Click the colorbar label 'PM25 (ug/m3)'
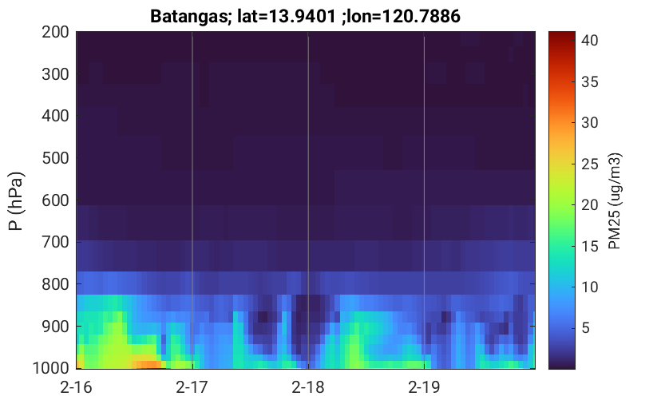Viewport: 665px width, 416px height. coord(615,201)
